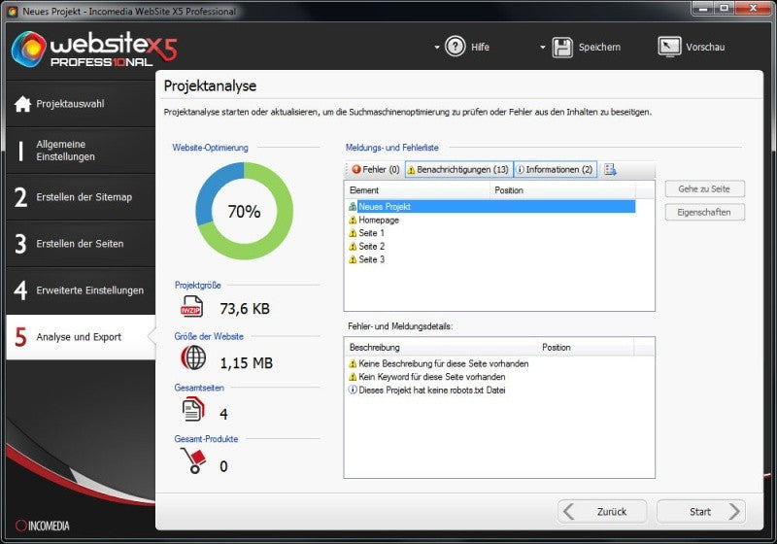Click the Incomedia logo in the sidebar
Viewport: 777px width, 544px height.
[43, 526]
